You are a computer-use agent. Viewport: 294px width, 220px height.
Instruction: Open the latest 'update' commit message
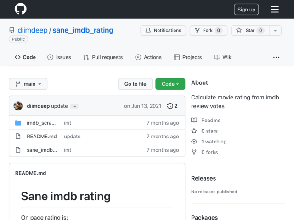coord(59,106)
